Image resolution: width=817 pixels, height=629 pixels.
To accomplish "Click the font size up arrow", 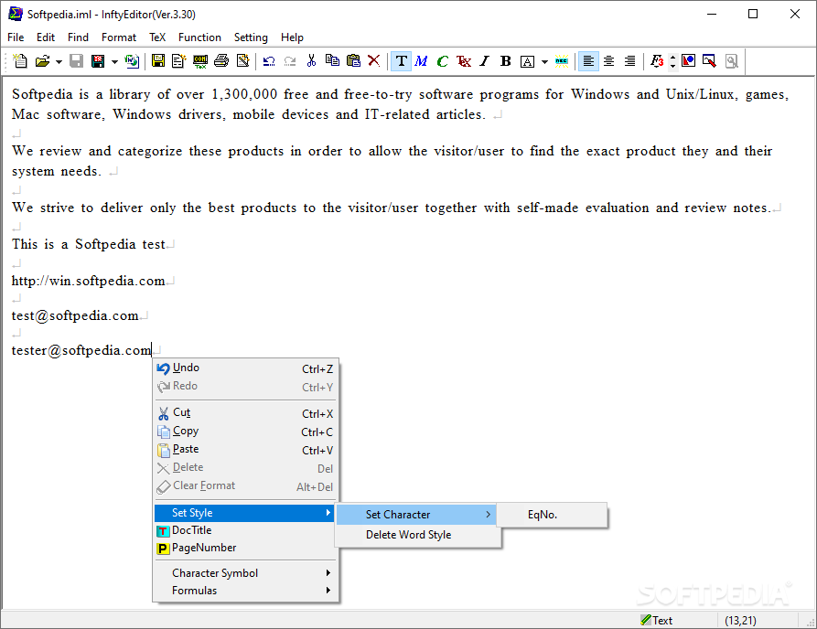I will tap(672, 58).
